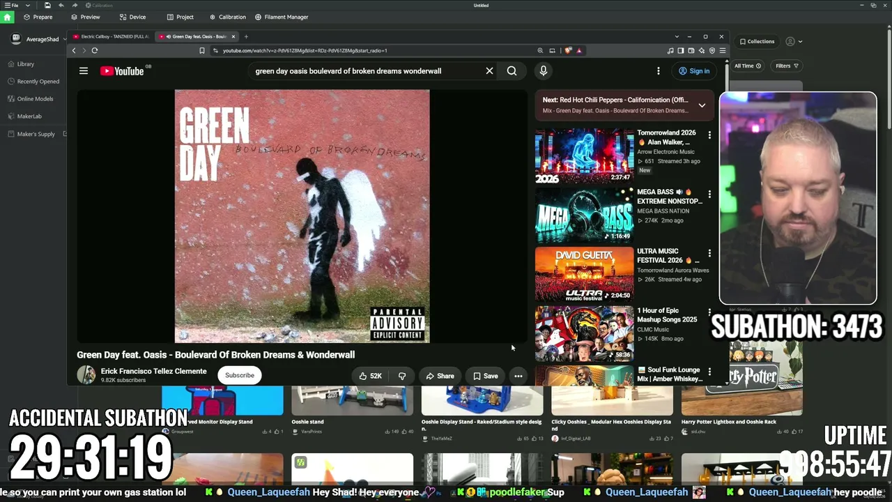Save the project via the floppy disk icon

click(x=47, y=6)
